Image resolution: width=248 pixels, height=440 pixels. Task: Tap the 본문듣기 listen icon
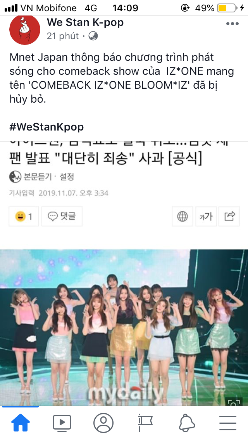[x=15, y=177]
